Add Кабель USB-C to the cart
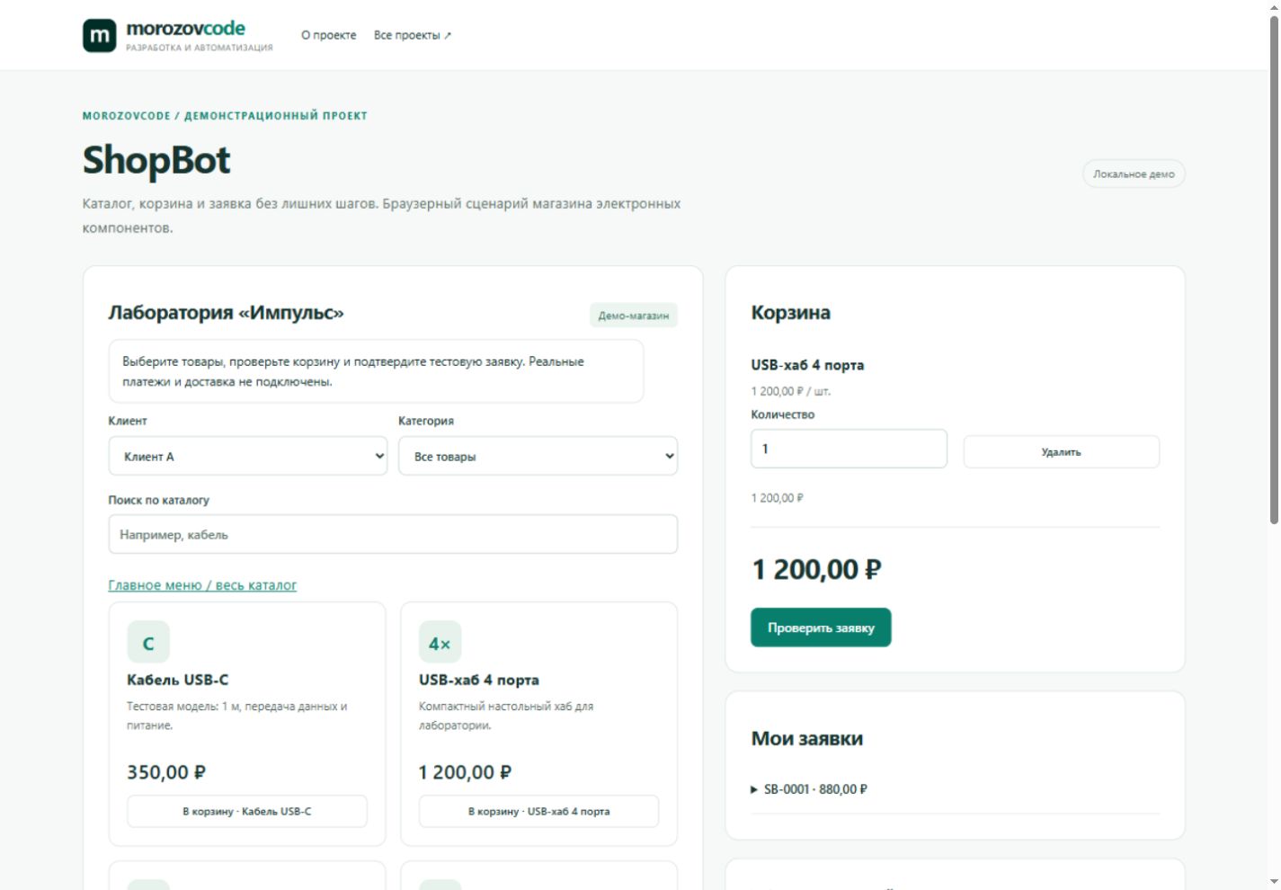 pyautogui.click(x=247, y=811)
